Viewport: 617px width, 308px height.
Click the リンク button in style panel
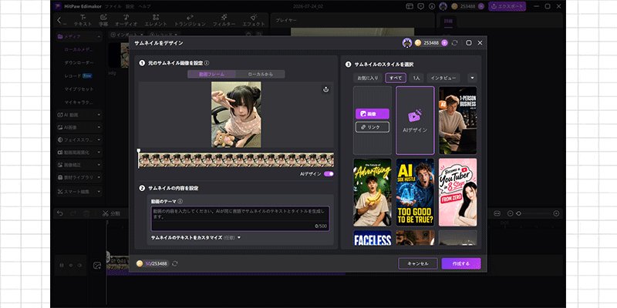373,127
